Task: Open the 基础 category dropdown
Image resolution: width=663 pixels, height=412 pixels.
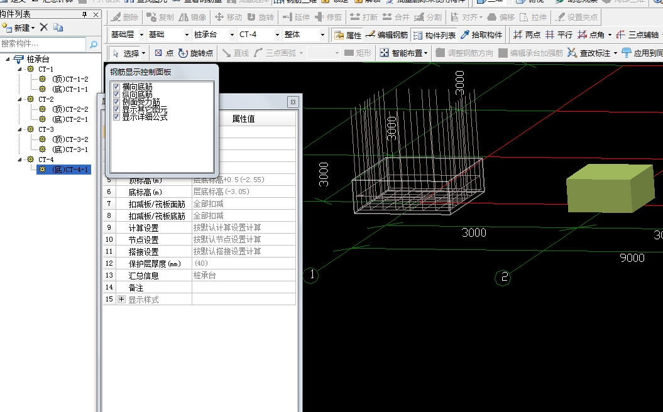Action: click(187, 35)
